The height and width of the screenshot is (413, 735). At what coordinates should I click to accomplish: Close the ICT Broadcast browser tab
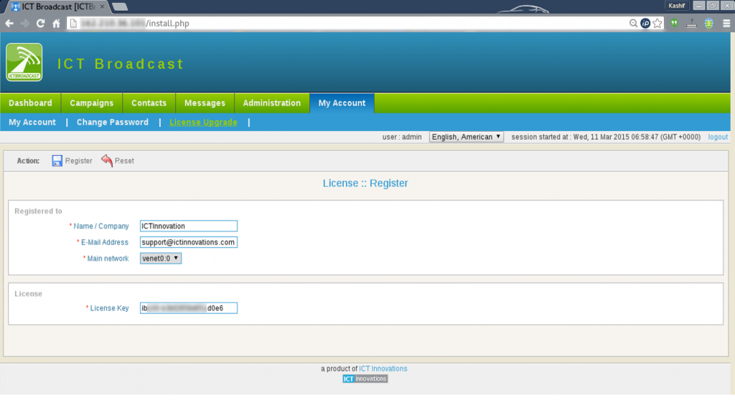point(102,6)
